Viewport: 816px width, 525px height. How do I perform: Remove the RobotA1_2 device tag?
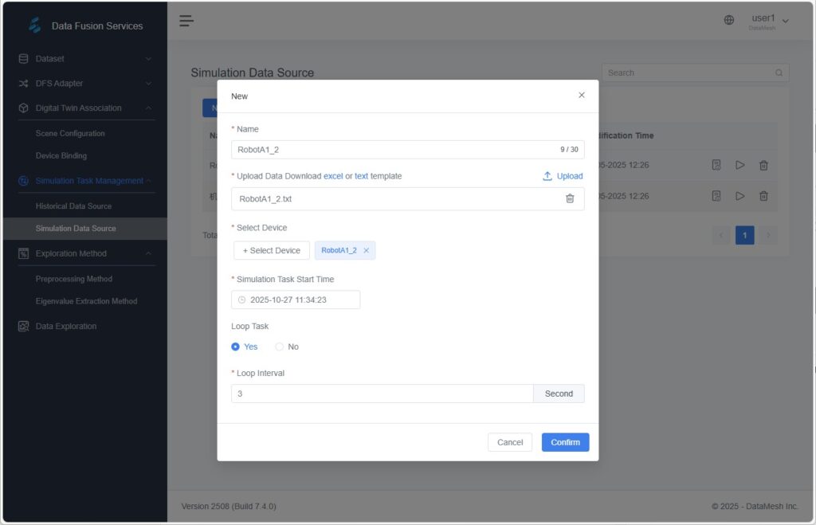pos(366,249)
